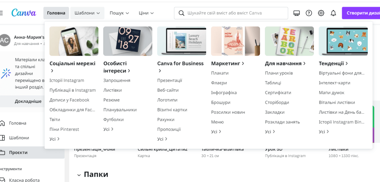This screenshot has width=380, height=182.
Task: Expand the Пошук dropdown
Action: point(119,13)
